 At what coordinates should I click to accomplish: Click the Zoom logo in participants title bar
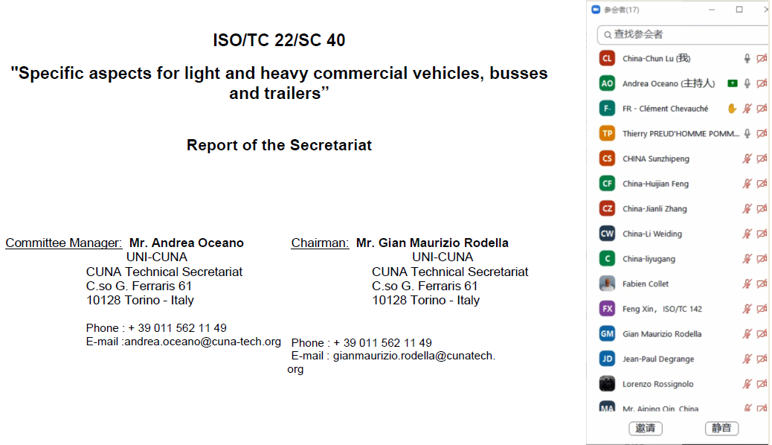click(595, 10)
